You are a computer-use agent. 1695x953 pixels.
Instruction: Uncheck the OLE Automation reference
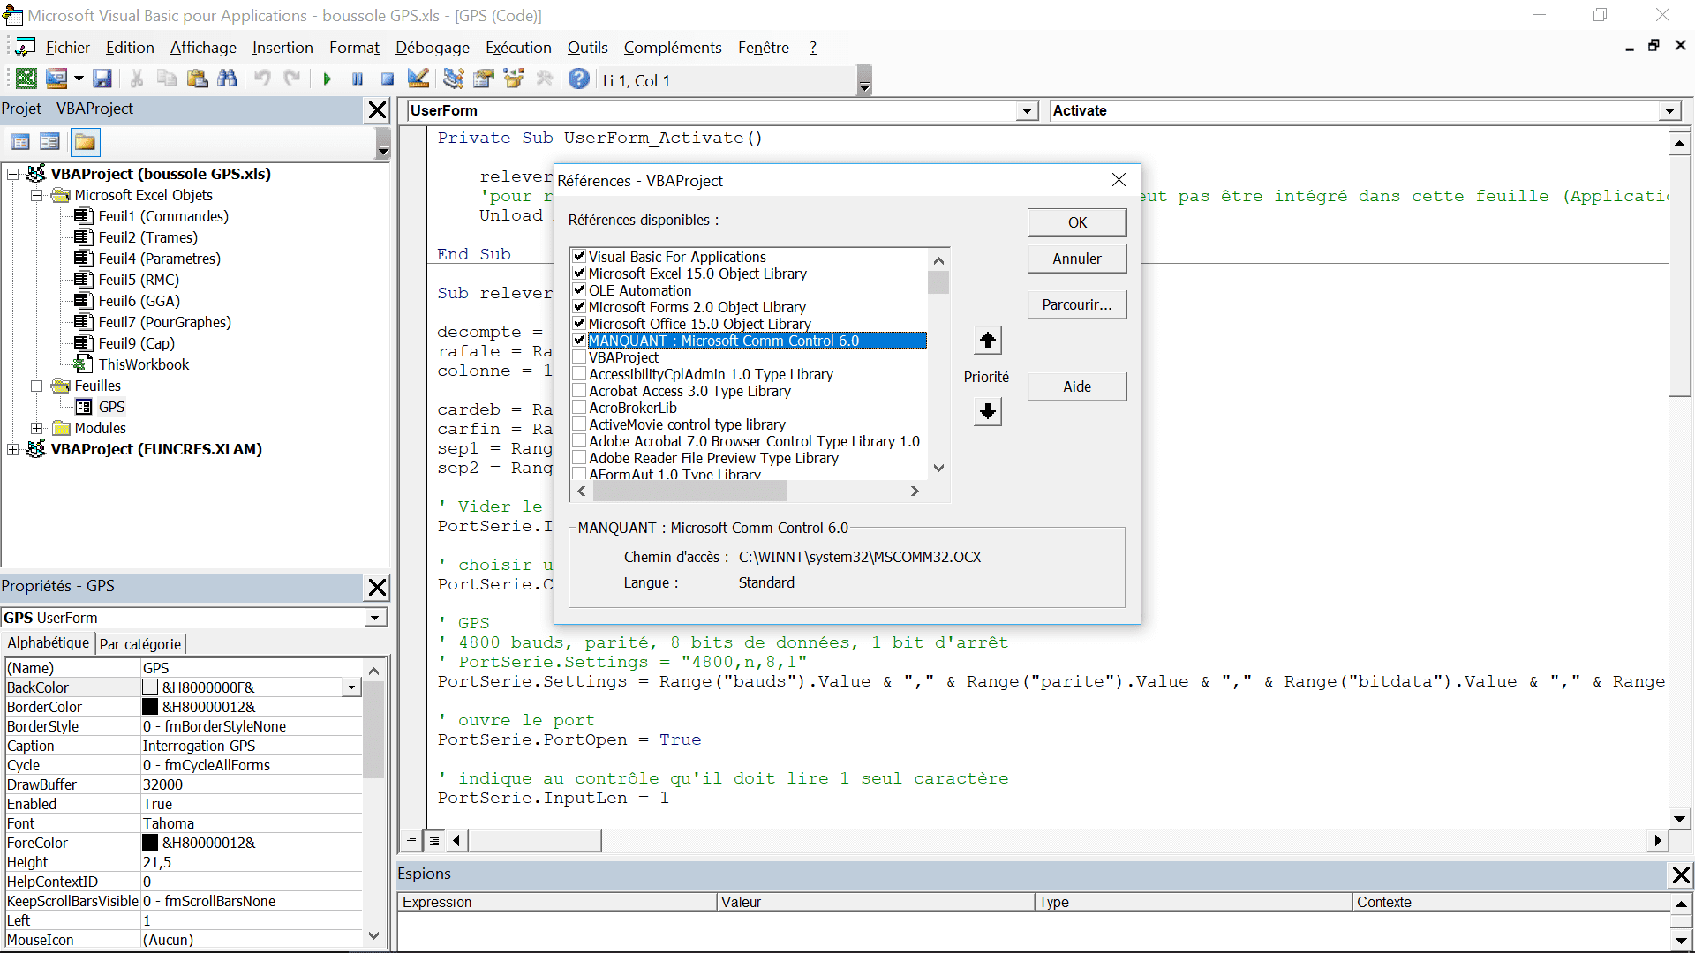click(x=579, y=290)
